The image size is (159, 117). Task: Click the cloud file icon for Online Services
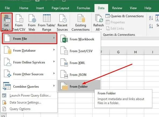[x=8, y=62]
